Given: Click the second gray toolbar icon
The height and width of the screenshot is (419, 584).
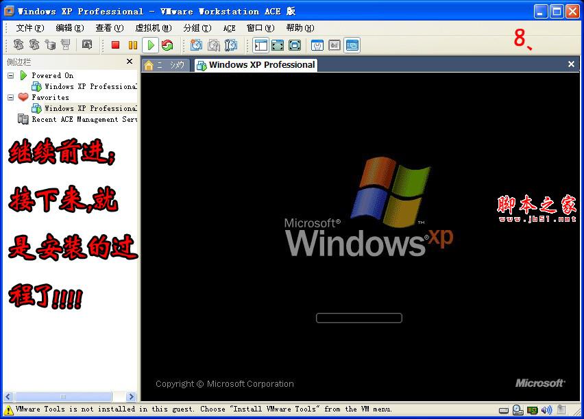Looking at the screenshot, I should pyautogui.click(x=34, y=45).
